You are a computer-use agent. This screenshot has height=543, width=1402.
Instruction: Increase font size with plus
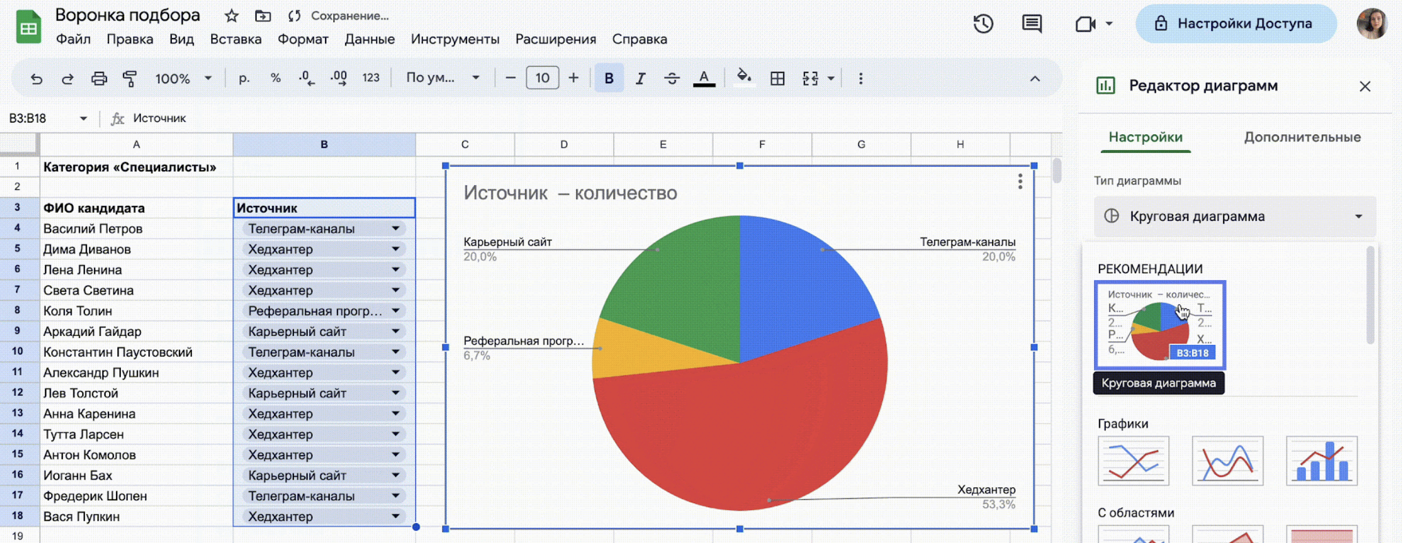click(x=574, y=78)
